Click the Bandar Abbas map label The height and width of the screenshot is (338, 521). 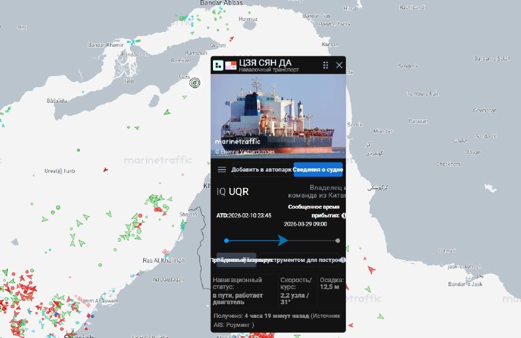[221, 3]
